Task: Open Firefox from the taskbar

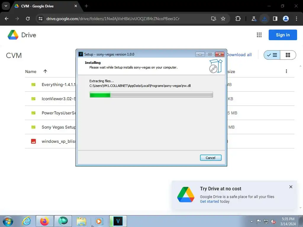Action: pos(45,221)
